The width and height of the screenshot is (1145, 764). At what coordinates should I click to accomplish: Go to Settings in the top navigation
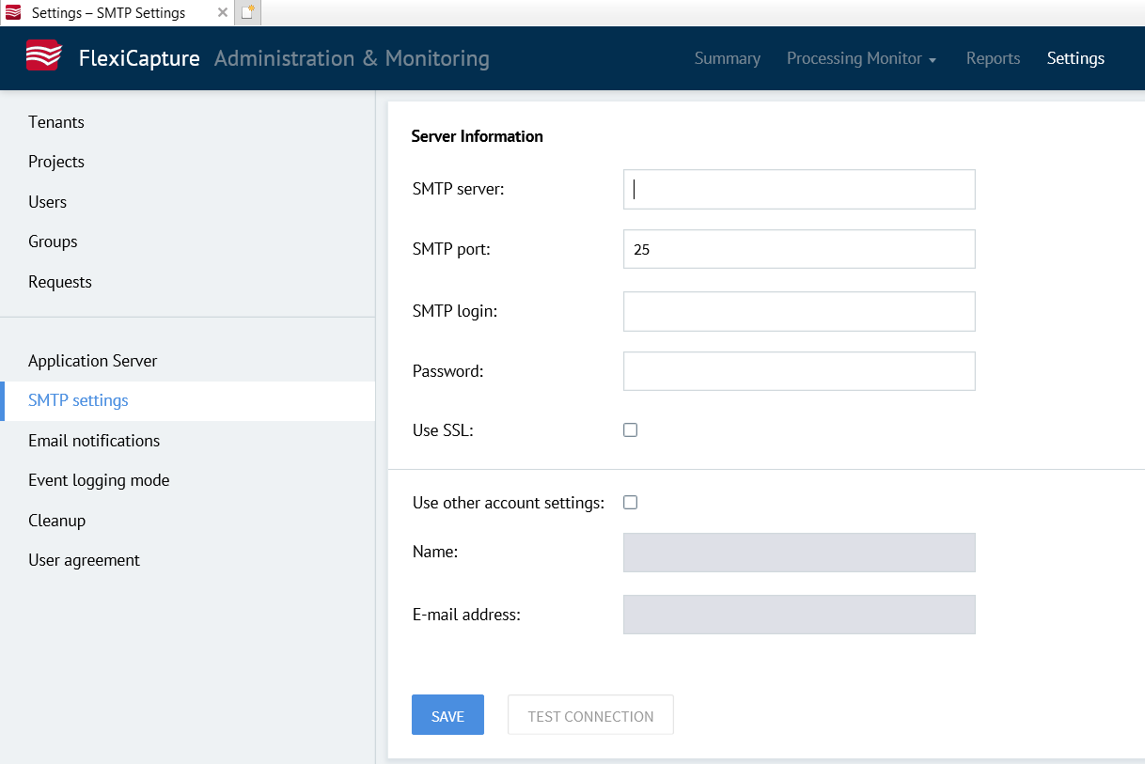coord(1075,58)
